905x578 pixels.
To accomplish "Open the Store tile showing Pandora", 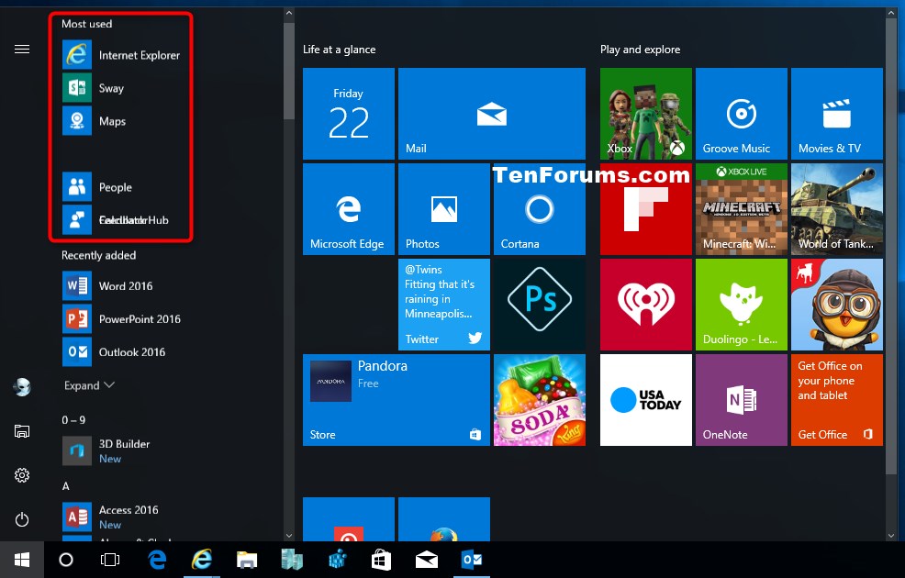I will click(x=397, y=400).
